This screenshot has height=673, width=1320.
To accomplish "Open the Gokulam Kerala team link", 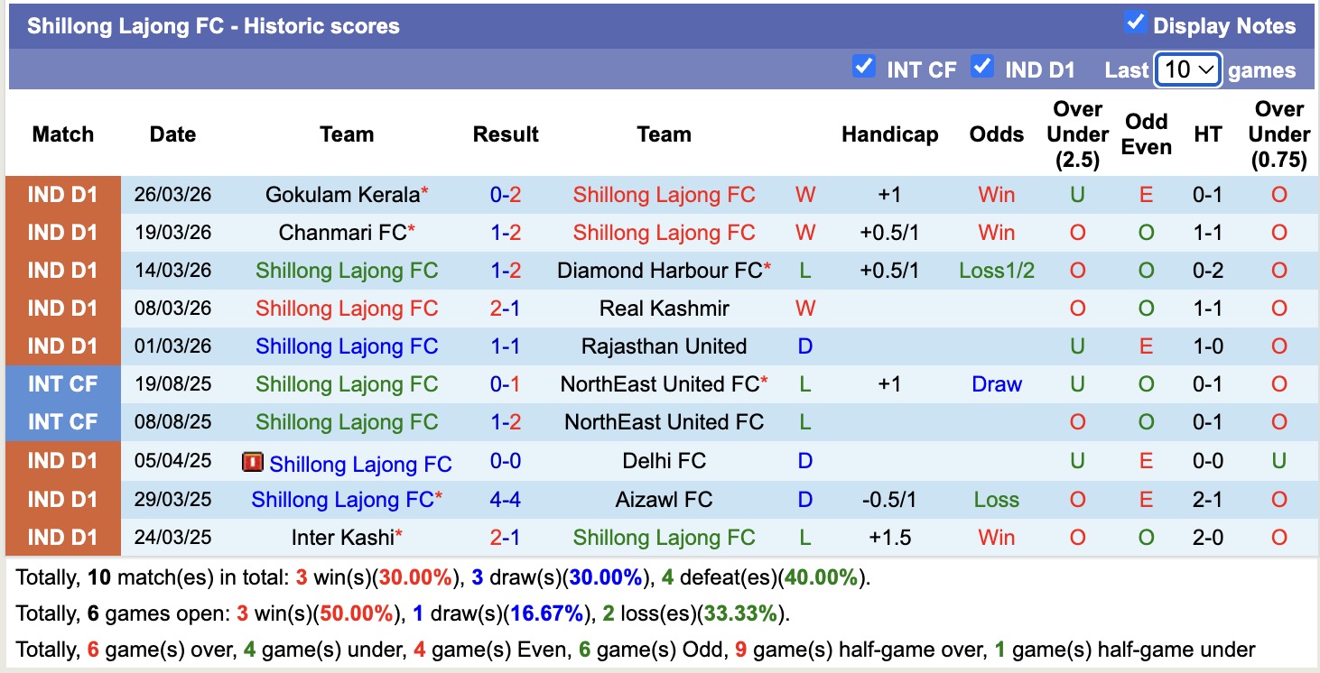I will click(340, 194).
